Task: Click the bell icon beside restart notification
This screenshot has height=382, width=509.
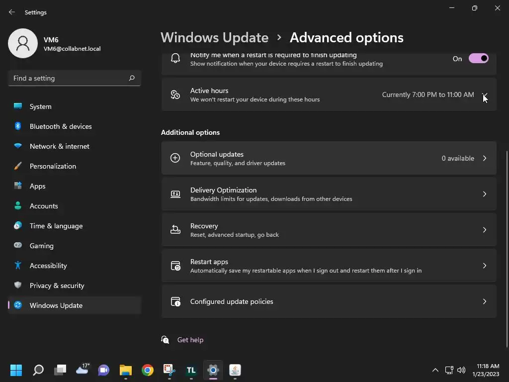Action: [175, 59]
